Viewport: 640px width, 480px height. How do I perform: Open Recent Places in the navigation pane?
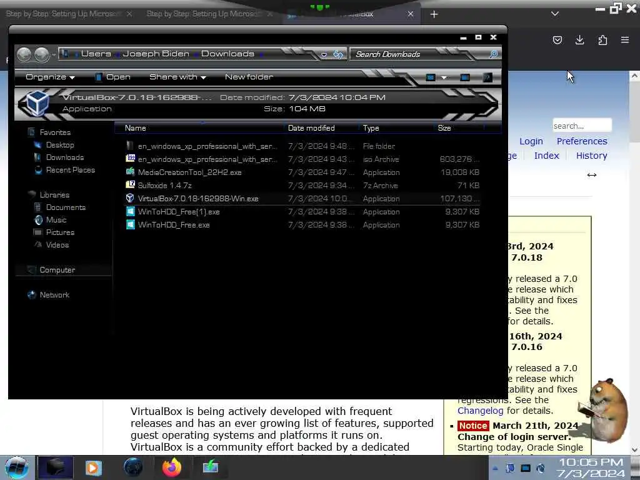pyautogui.click(x=70, y=170)
